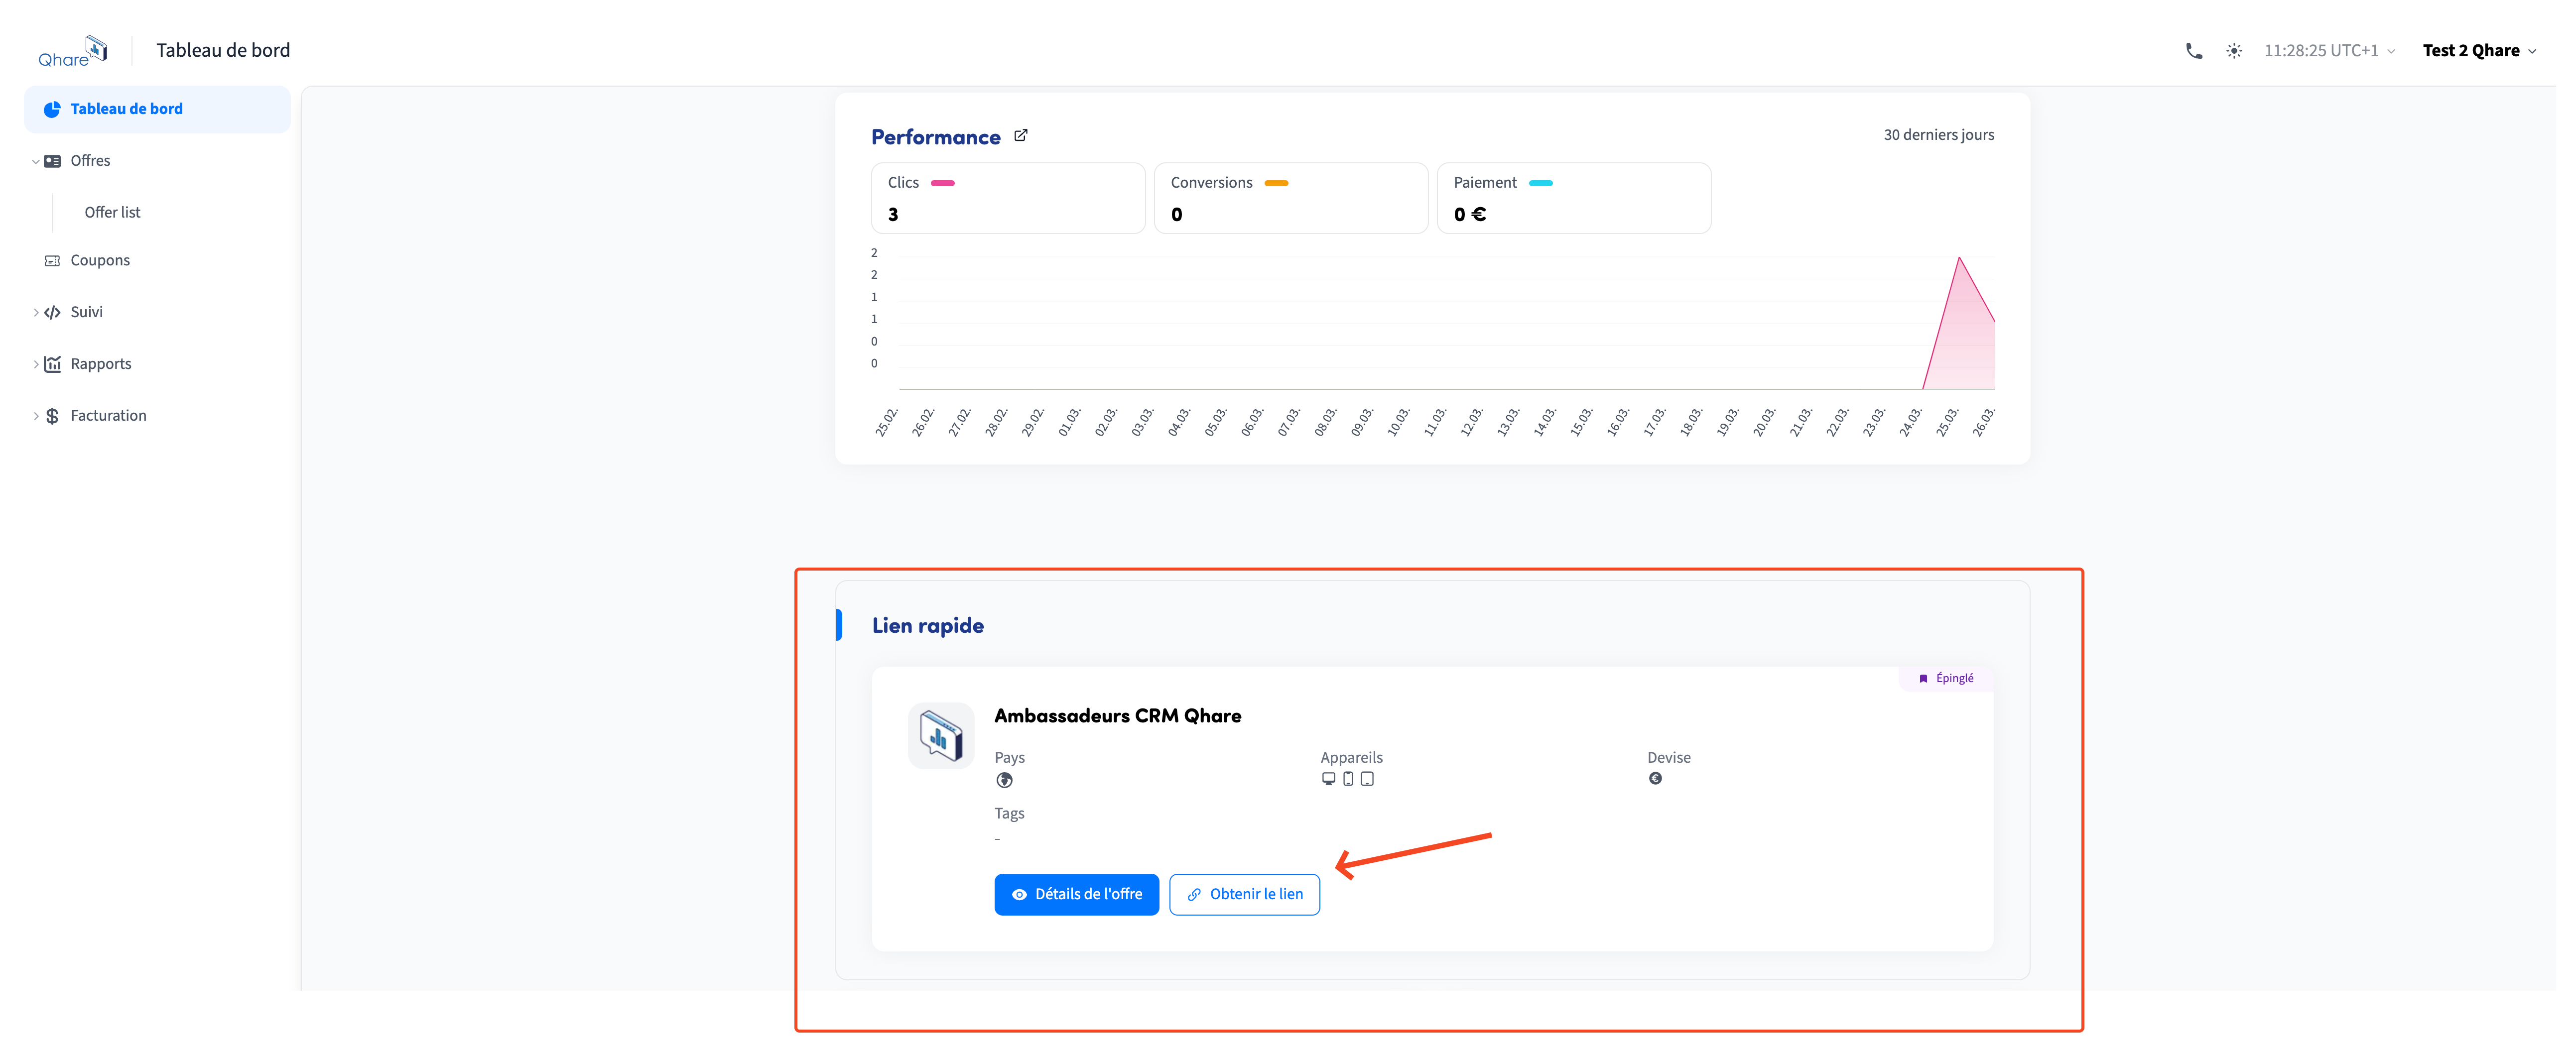Click the 25.02. date axis label

886,422
